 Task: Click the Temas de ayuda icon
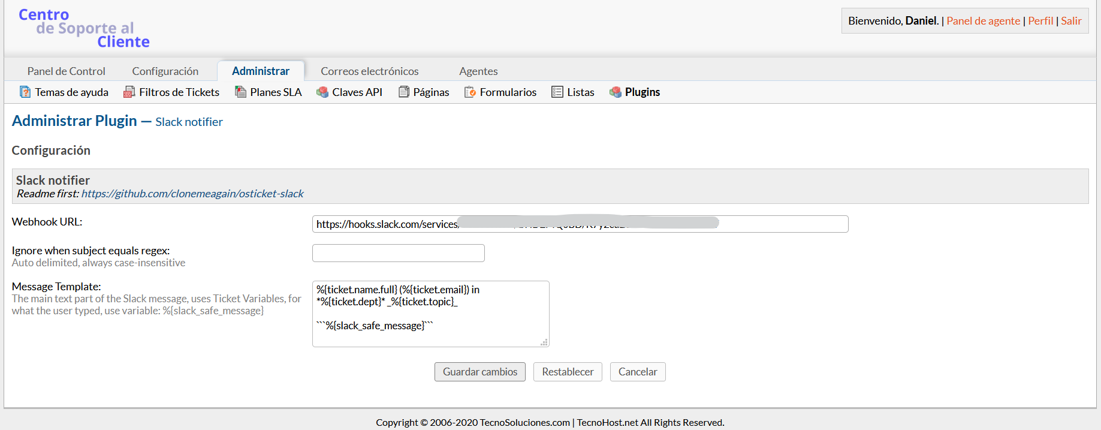point(25,92)
